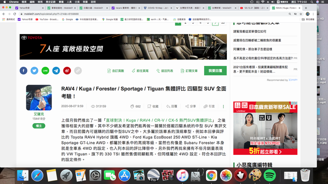Open Finder from the Dock
Image resolution: width=328 pixels, height=184 pixels.
(23, 175)
